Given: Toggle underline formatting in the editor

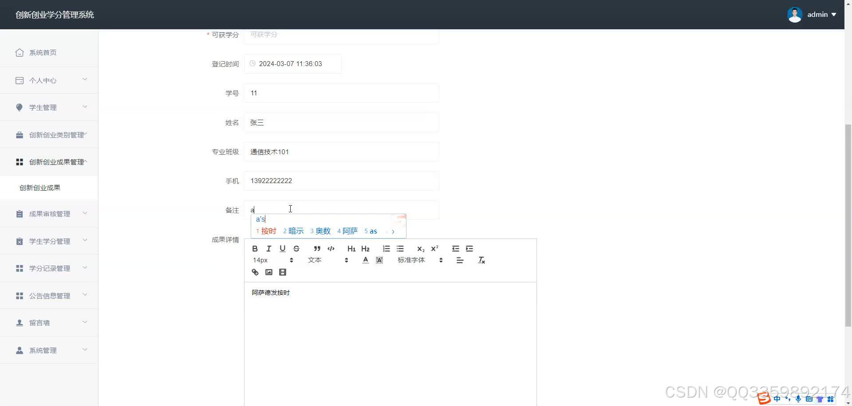Looking at the screenshot, I should tap(282, 249).
